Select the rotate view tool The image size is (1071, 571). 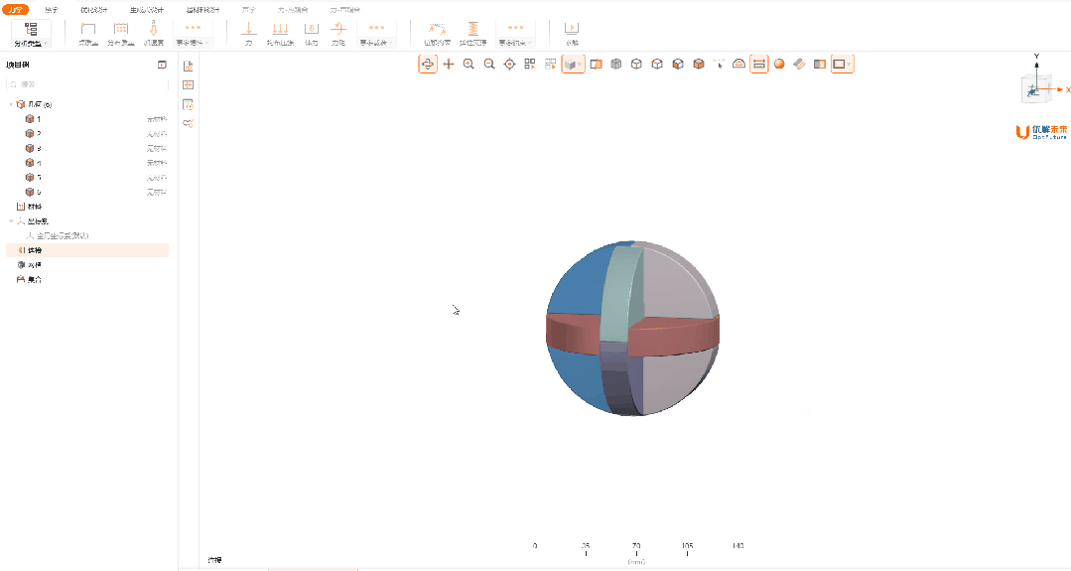point(428,65)
